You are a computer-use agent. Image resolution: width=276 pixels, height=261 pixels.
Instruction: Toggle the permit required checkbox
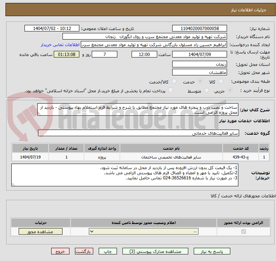[x=243, y=231]
